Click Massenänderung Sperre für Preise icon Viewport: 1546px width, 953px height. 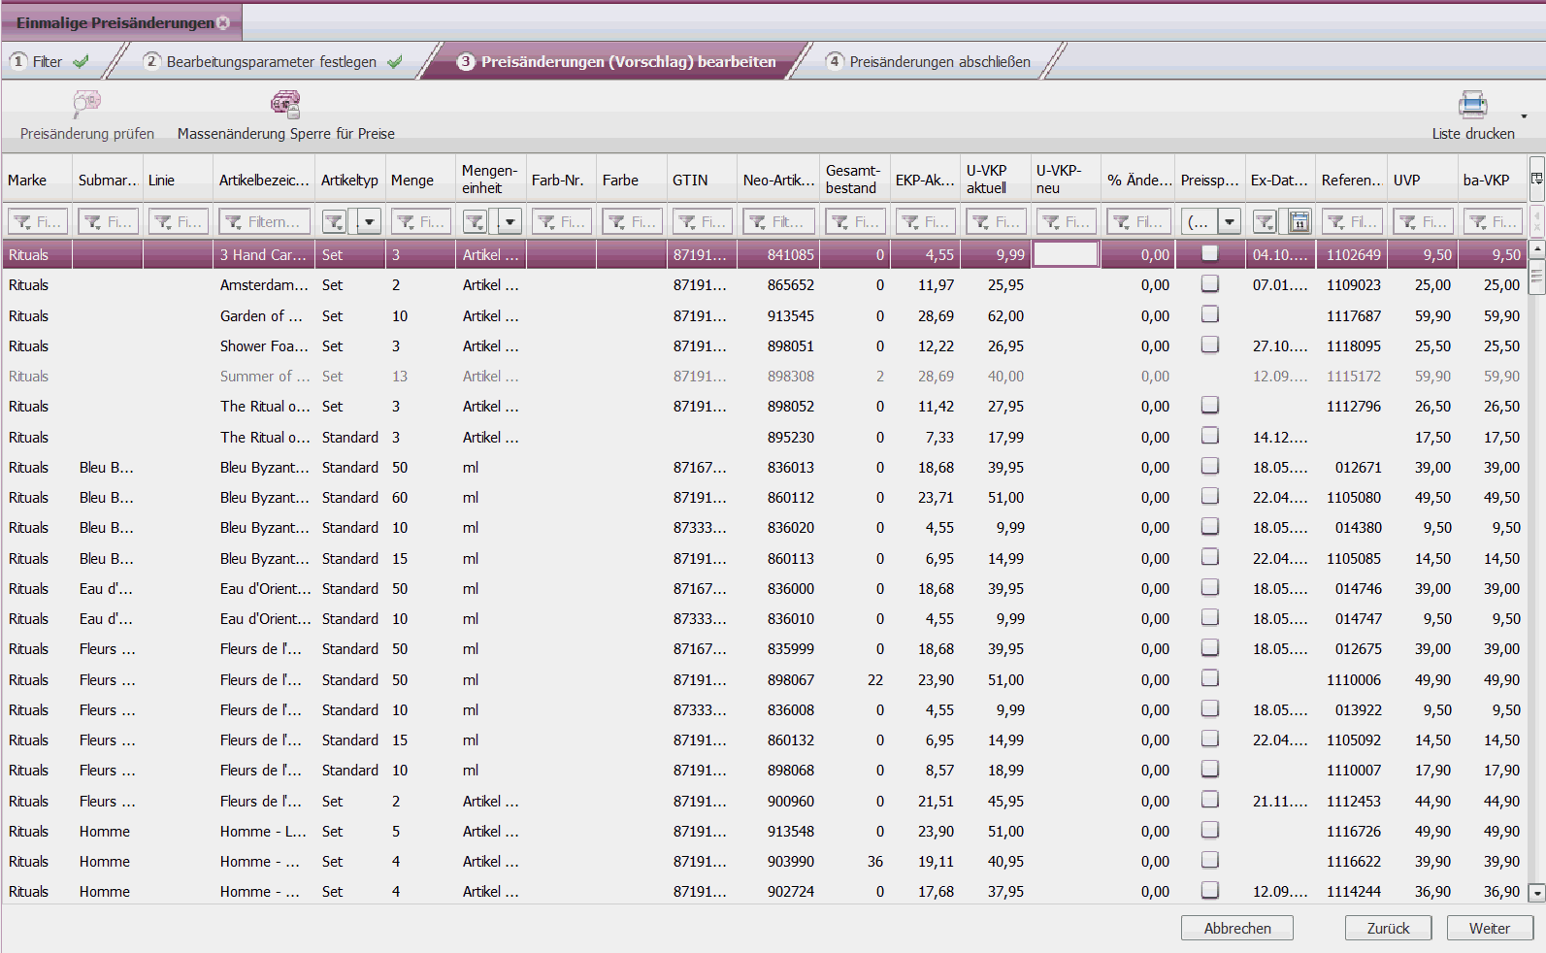click(285, 103)
